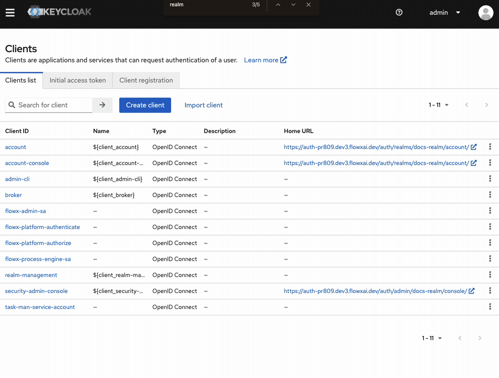
Task: Expand top 1 - 11 per-page dropdown
Action: (x=439, y=105)
